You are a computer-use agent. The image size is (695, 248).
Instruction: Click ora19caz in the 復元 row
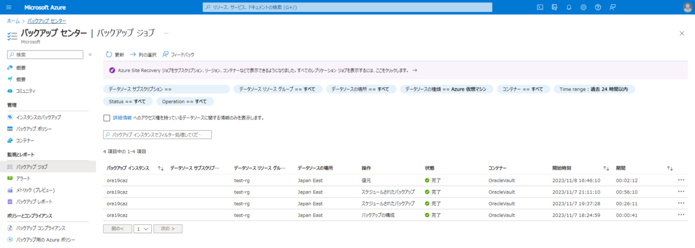click(x=117, y=180)
